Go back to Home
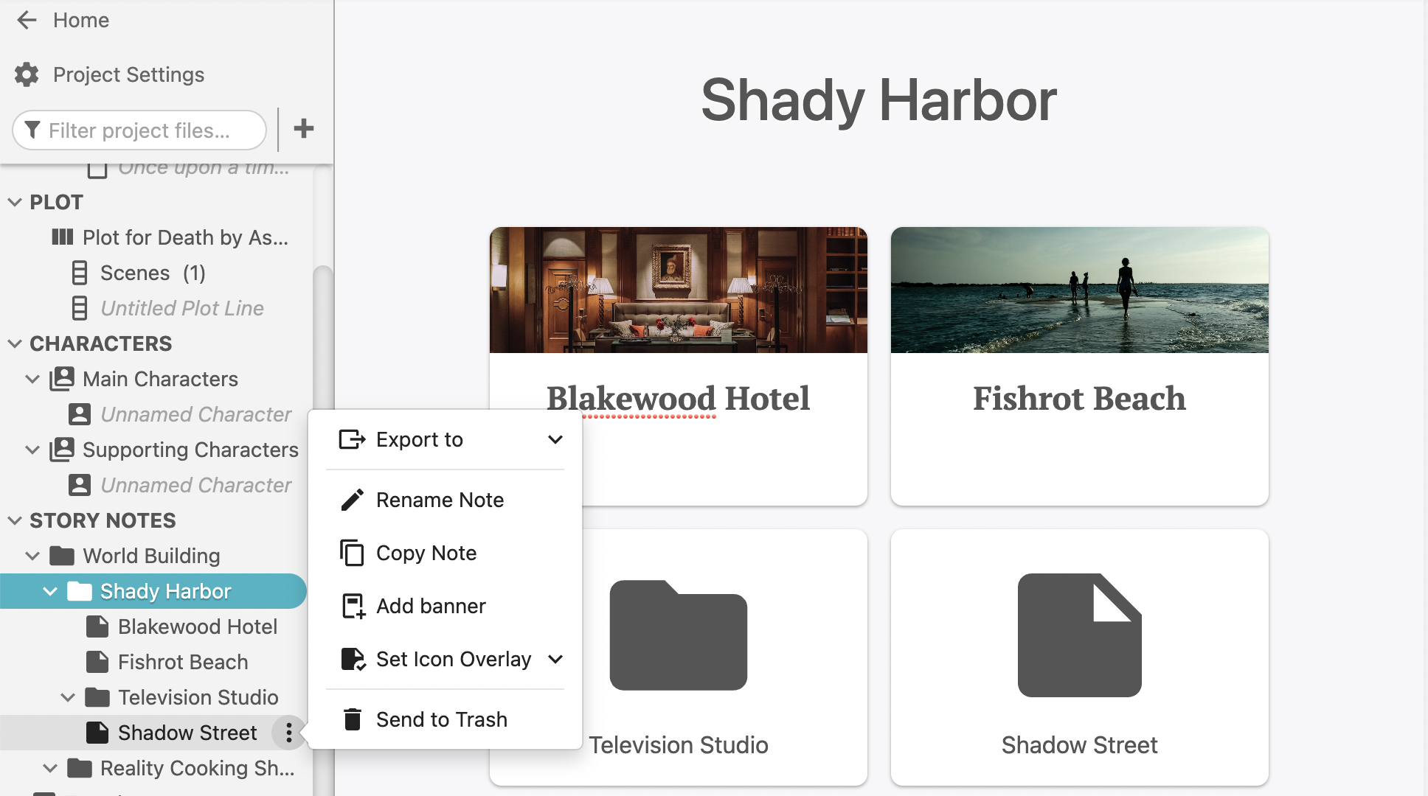Image resolution: width=1428 pixels, height=796 pixels. (x=81, y=20)
